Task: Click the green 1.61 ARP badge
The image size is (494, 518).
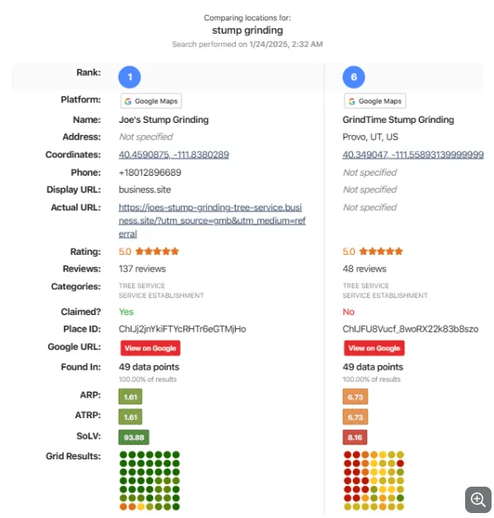Action: click(x=130, y=397)
